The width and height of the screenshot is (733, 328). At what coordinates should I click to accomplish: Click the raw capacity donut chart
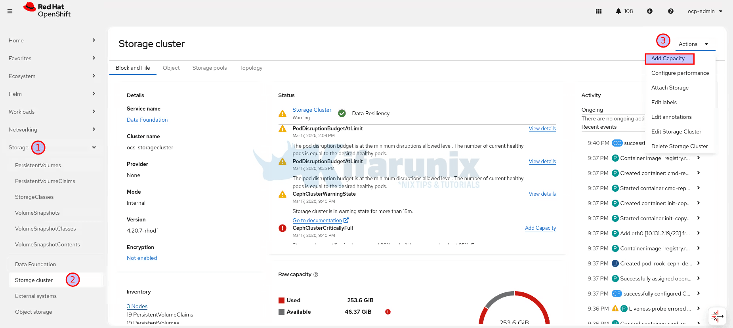pos(514,308)
